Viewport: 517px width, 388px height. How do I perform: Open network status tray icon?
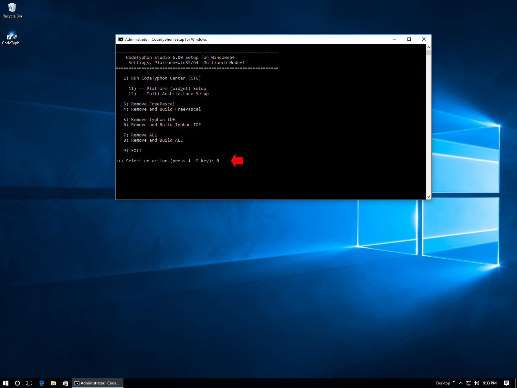click(468, 383)
